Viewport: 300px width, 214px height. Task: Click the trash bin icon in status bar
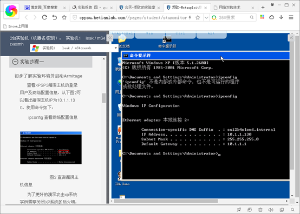(x=260, y=210)
